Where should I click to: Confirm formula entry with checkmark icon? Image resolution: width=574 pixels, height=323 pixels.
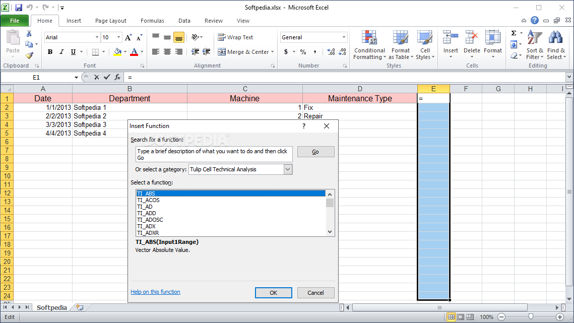pyautogui.click(x=107, y=77)
